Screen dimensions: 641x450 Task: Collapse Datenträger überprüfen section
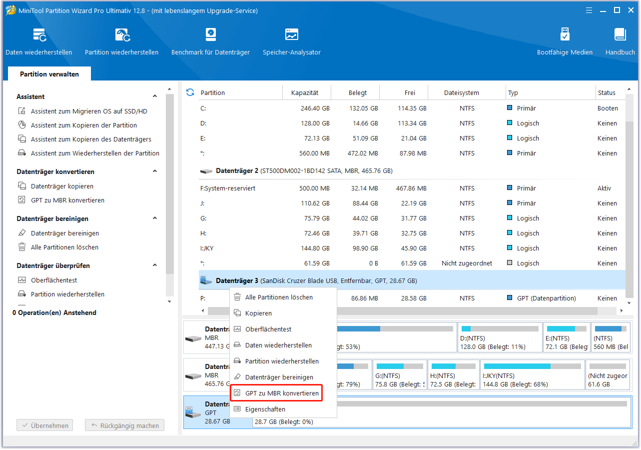[155, 265]
